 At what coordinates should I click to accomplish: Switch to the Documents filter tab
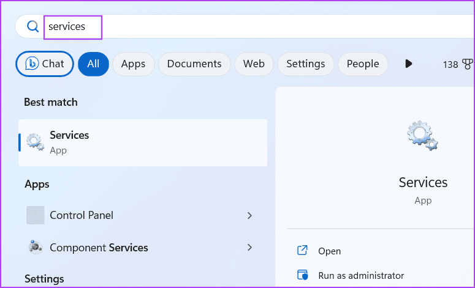194,64
